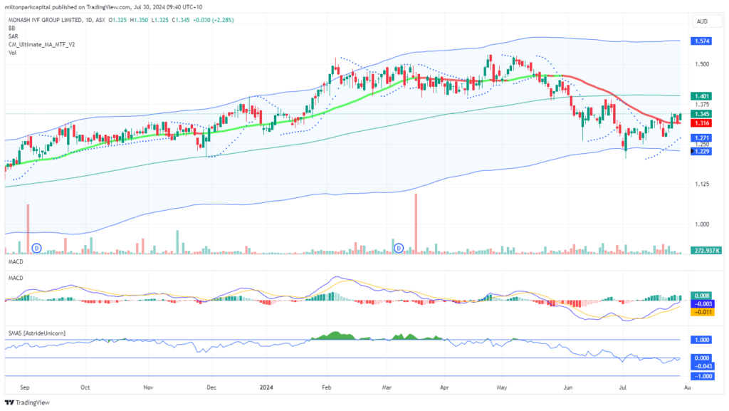
Task: Click the red 1.316 moving average price tag
Action: pyautogui.click(x=701, y=123)
